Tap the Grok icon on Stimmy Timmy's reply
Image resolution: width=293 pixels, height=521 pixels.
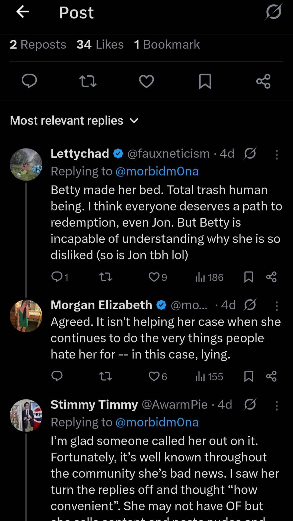click(x=250, y=405)
